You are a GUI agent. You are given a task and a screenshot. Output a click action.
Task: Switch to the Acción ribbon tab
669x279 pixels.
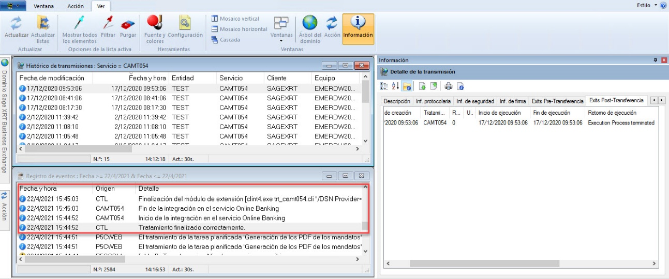pos(76,6)
